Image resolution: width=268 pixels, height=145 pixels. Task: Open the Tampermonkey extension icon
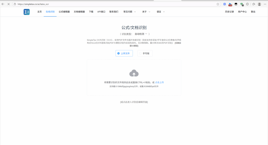[x=236, y=4]
